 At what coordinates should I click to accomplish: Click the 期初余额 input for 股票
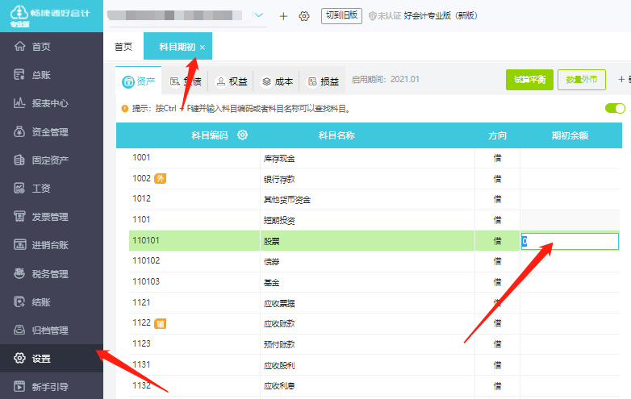tap(570, 242)
